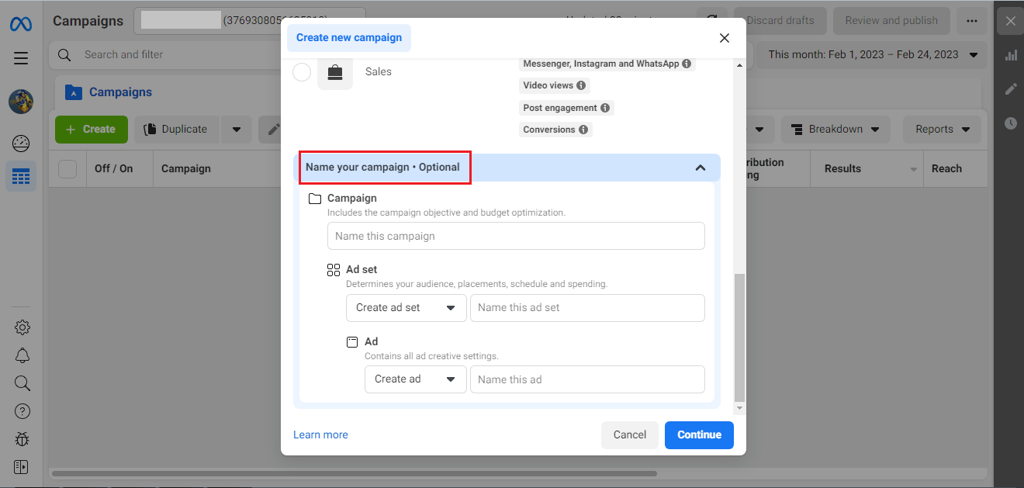The image size is (1024, 488).
Task: Open the Duplicate dropdown arrow
Action: pos(237,130)
